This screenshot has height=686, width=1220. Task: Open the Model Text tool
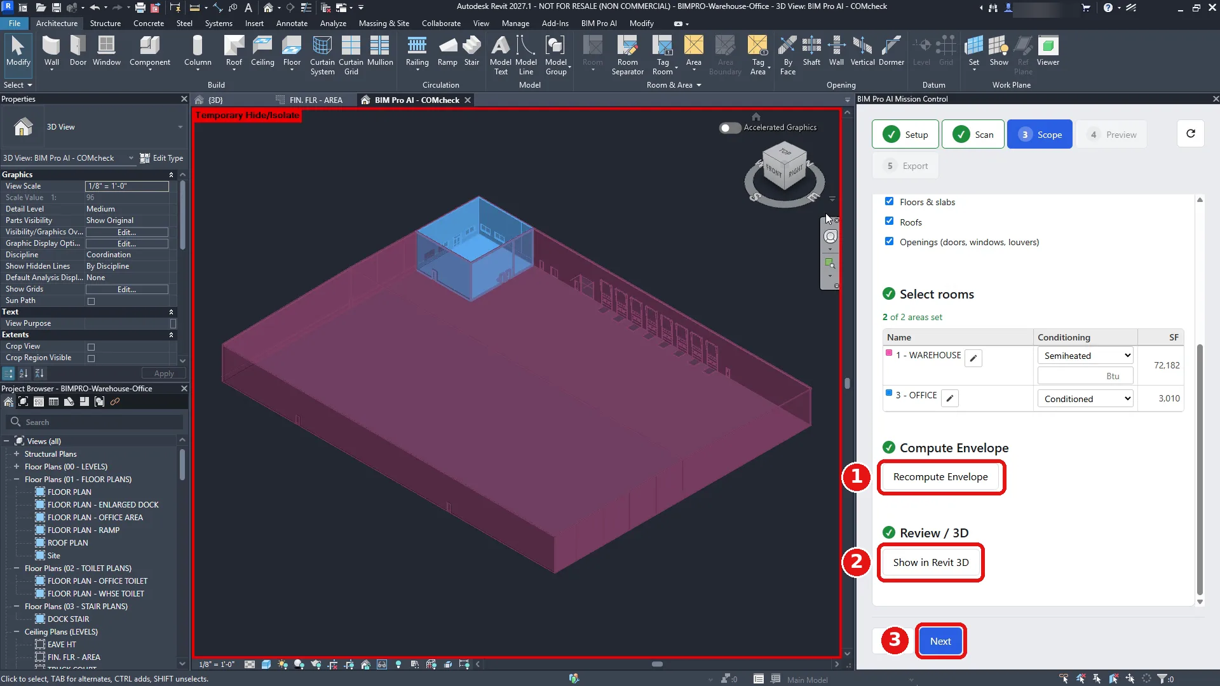pos(501,56)
